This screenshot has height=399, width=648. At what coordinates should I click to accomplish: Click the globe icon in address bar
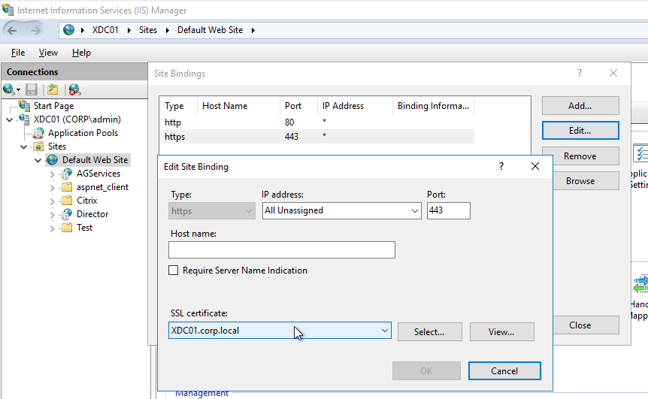pyautogui.click(x=68, y=30)
